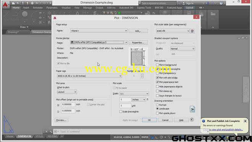Click the Save icon in Quick Access toolbar
252x142 pixels.
coord(23,3)
